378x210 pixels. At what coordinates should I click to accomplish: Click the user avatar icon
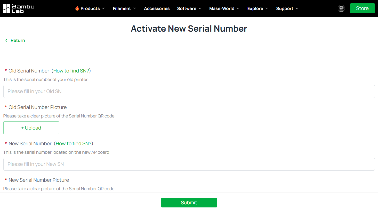[341, 8]
